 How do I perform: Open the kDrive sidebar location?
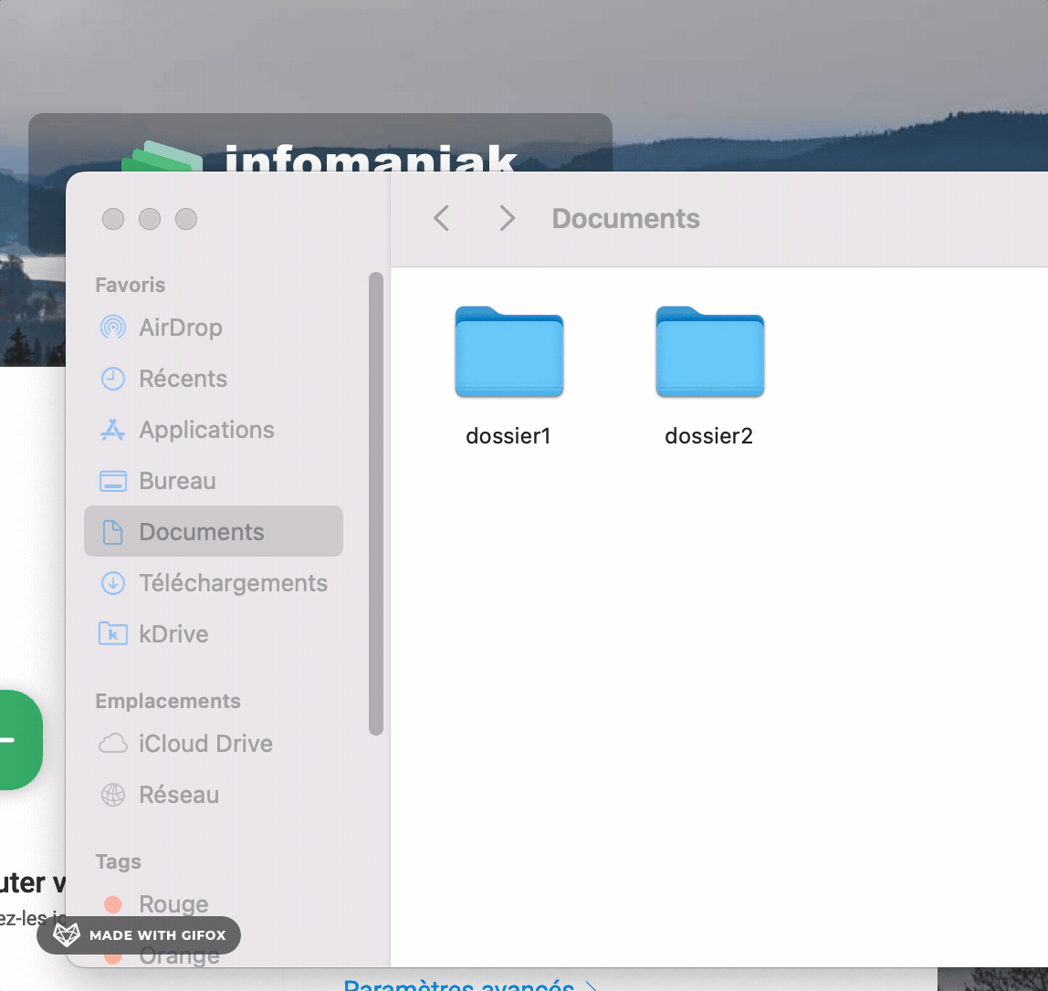tap(173, 634)
